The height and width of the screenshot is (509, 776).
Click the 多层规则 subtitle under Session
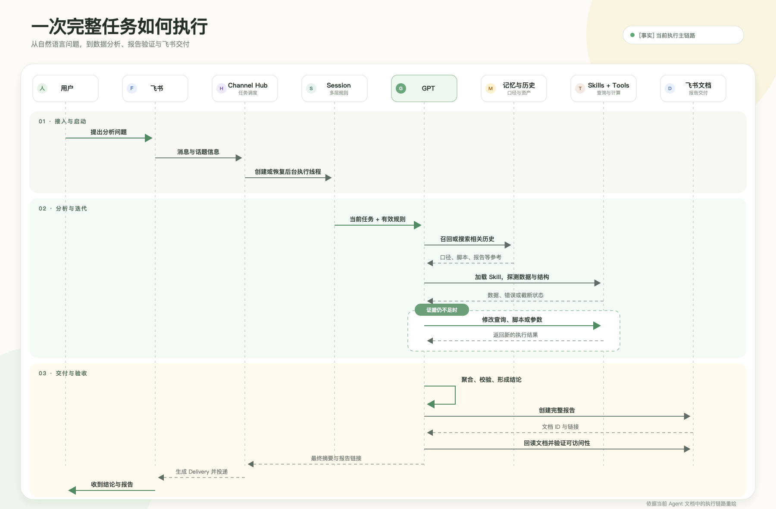(339, 93)
